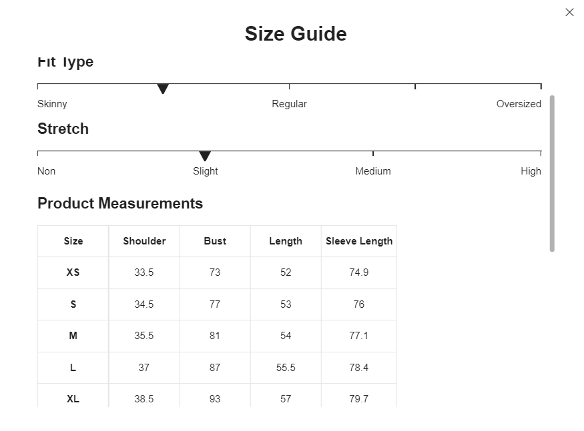584x431 pixels.
Task: Select the S size row label
Action: tap(73, 304)
